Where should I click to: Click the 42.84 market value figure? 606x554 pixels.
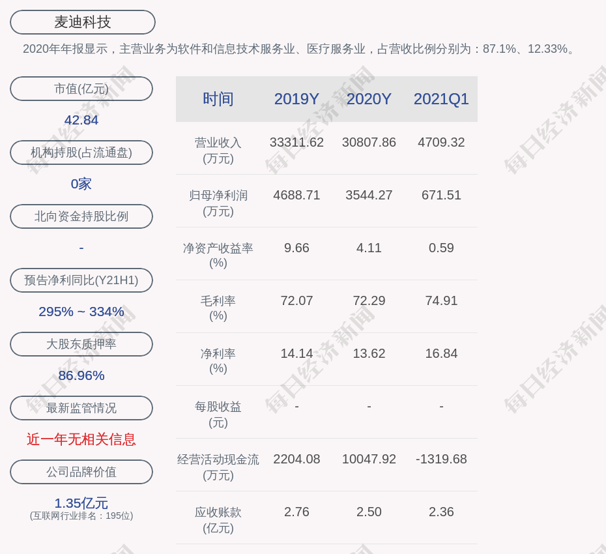[x=81, y=120]
